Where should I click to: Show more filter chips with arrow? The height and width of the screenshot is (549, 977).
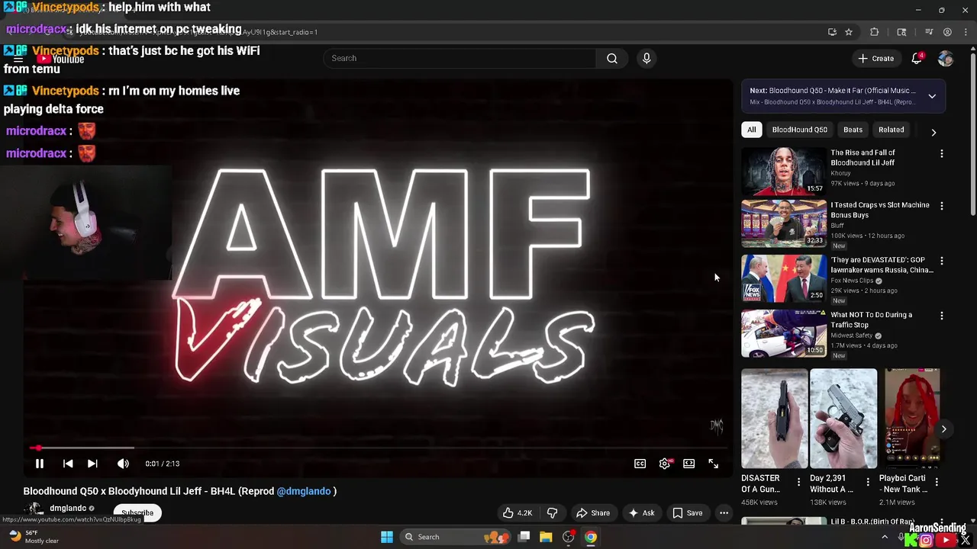[933, 132]
